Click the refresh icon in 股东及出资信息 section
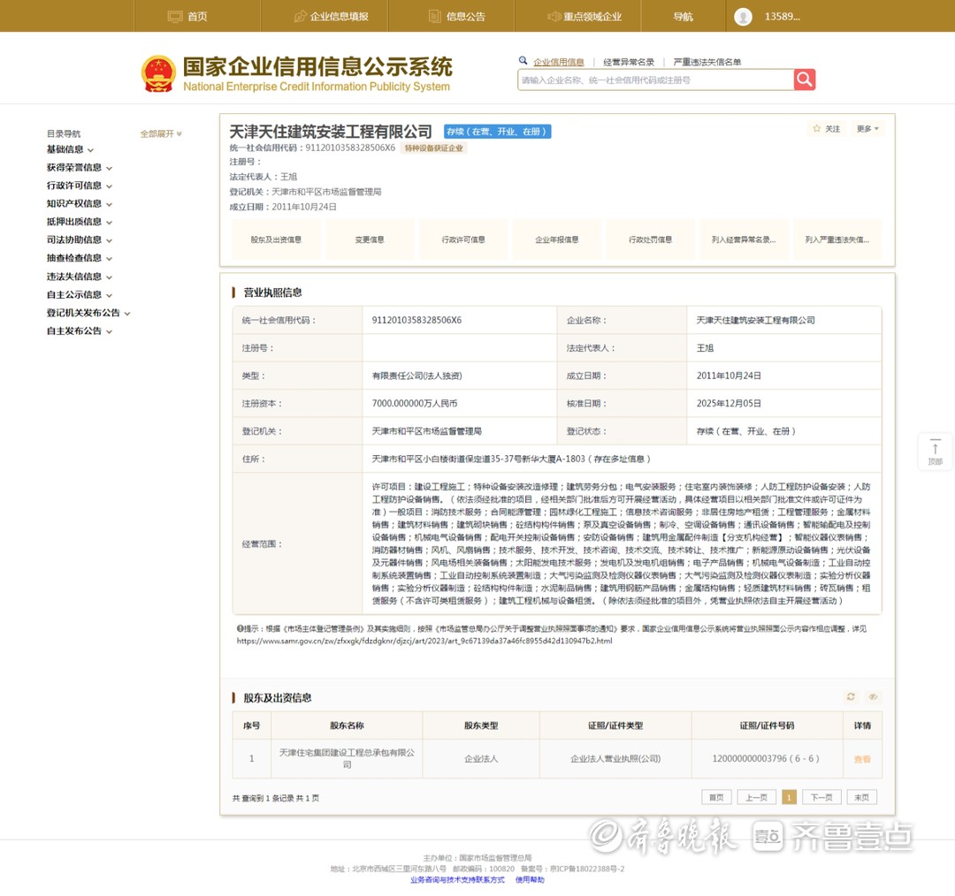The width and height of the screenshot is (955, 896). (851, 696)
